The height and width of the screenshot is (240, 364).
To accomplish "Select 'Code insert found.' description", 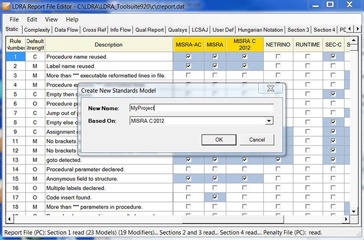I will (69, 197).
